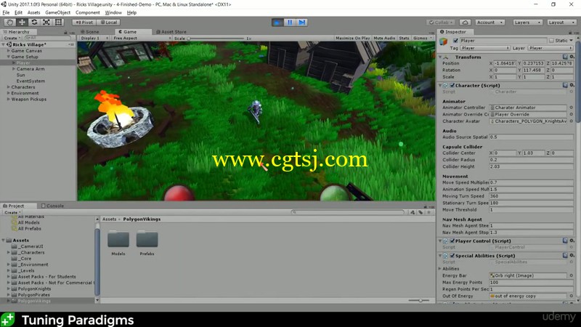This screenshot has width=581, height=327.
Task: Open Account dropdown
Action: click(x=489, y=23)
